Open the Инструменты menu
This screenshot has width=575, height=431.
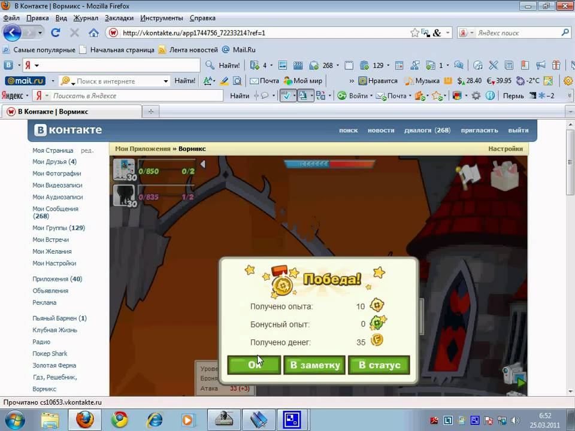point(161,18)
